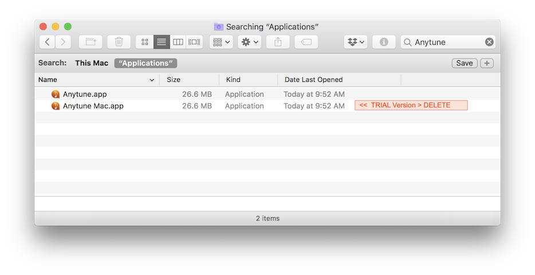Open the Share toolbar button
The width and height of the screenshot is (535, 275).
click(x=278, y=42)
